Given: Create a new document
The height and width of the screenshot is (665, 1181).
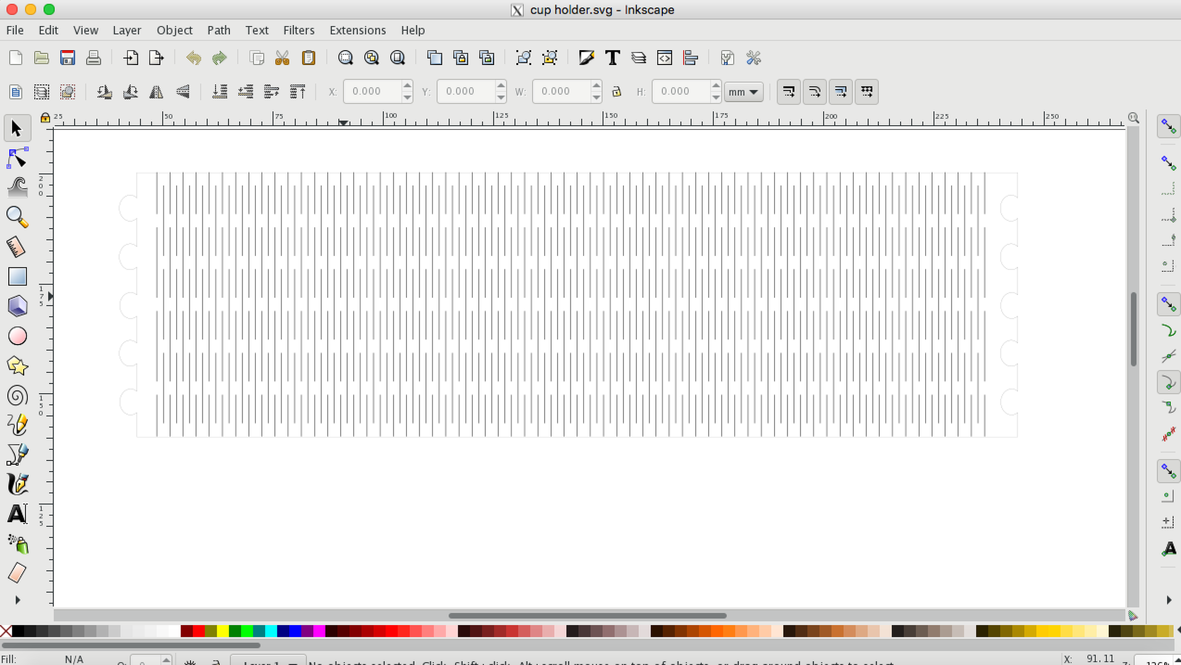Looking at the screenshot, I should (x=16, y=58).
